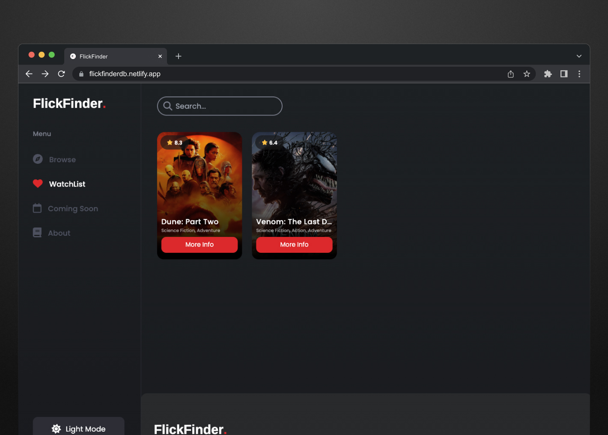The height and width of the screenshot is (435, 608).
Task: Open a new tab with the plus button
Action: 179,56
